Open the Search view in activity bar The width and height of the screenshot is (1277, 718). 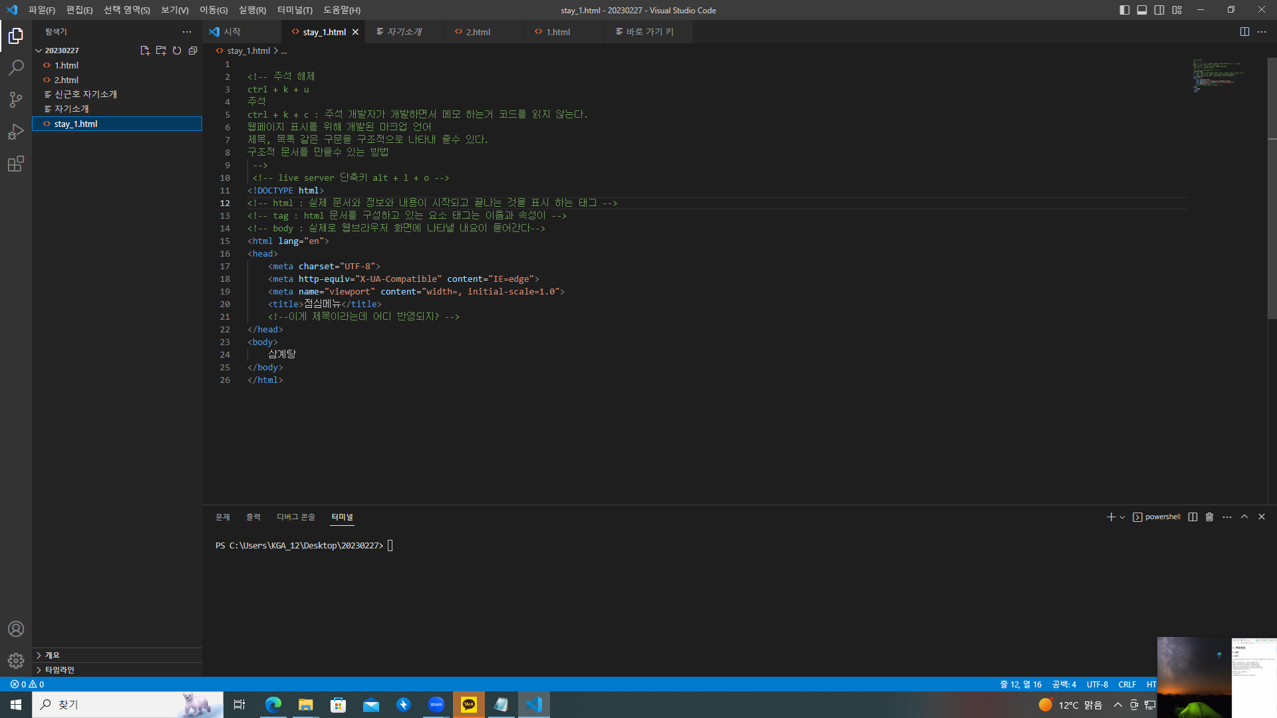[x=16, y=68]
